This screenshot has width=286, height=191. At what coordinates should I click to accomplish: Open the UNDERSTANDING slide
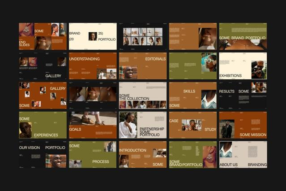point(93,66)
